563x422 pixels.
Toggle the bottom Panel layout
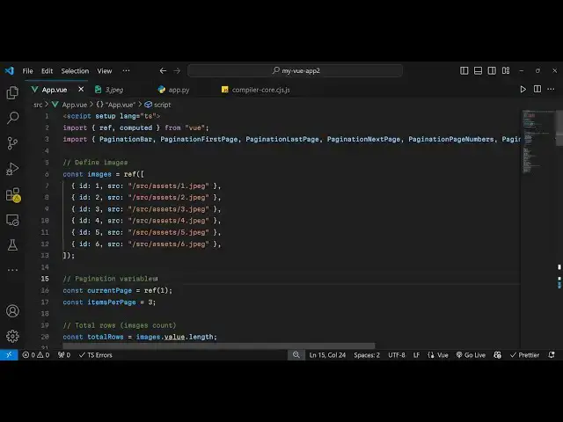[478, 70]
